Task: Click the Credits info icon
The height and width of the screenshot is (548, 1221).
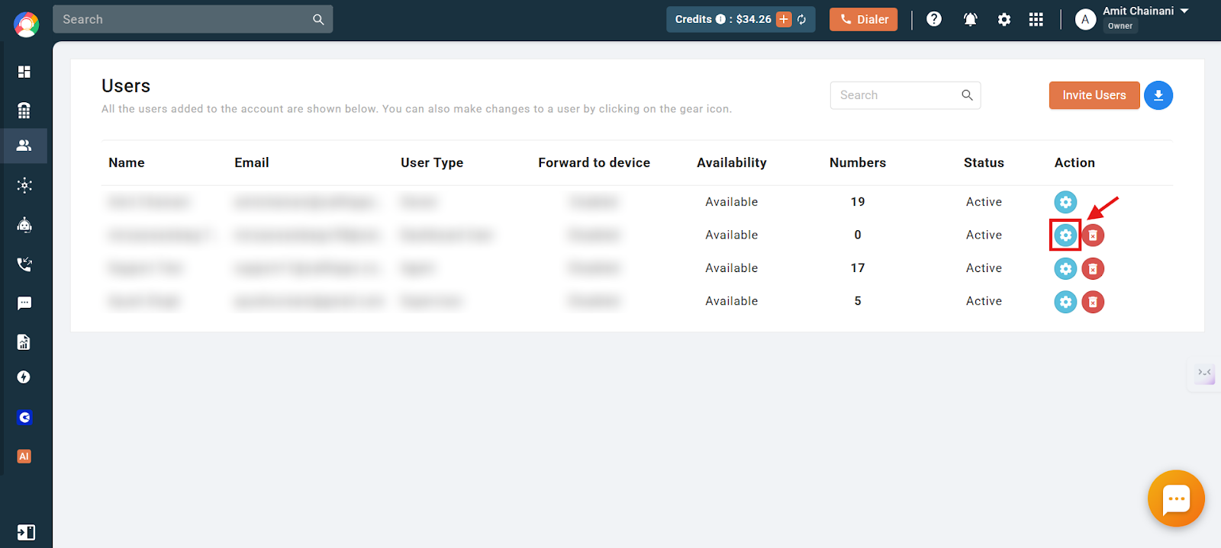Action: tap(720, 19)
